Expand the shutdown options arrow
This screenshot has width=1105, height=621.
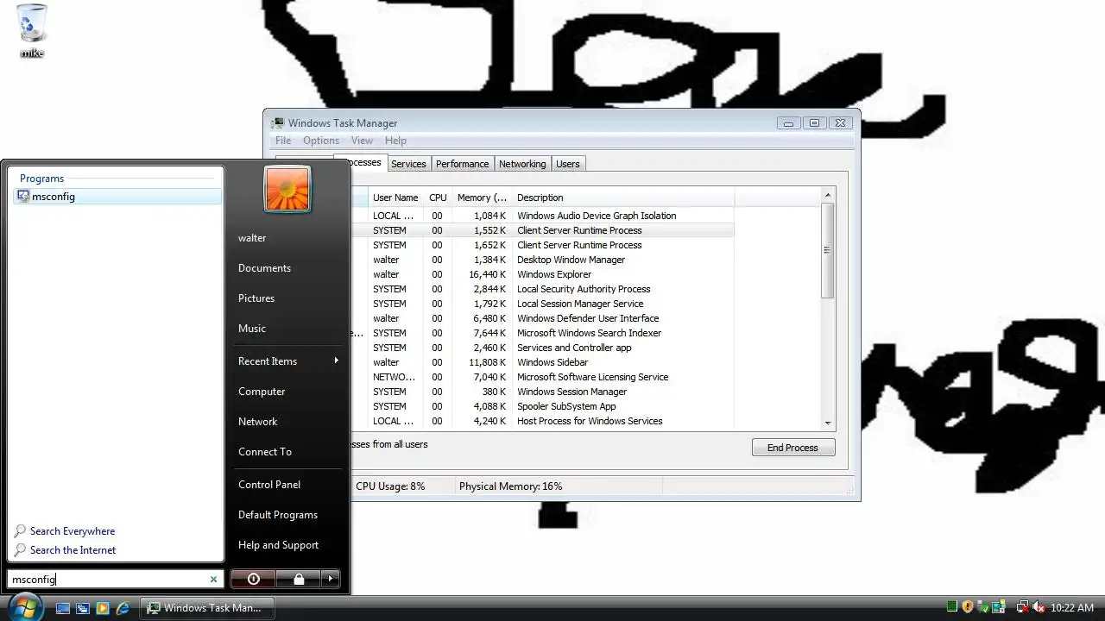[331, 579]
